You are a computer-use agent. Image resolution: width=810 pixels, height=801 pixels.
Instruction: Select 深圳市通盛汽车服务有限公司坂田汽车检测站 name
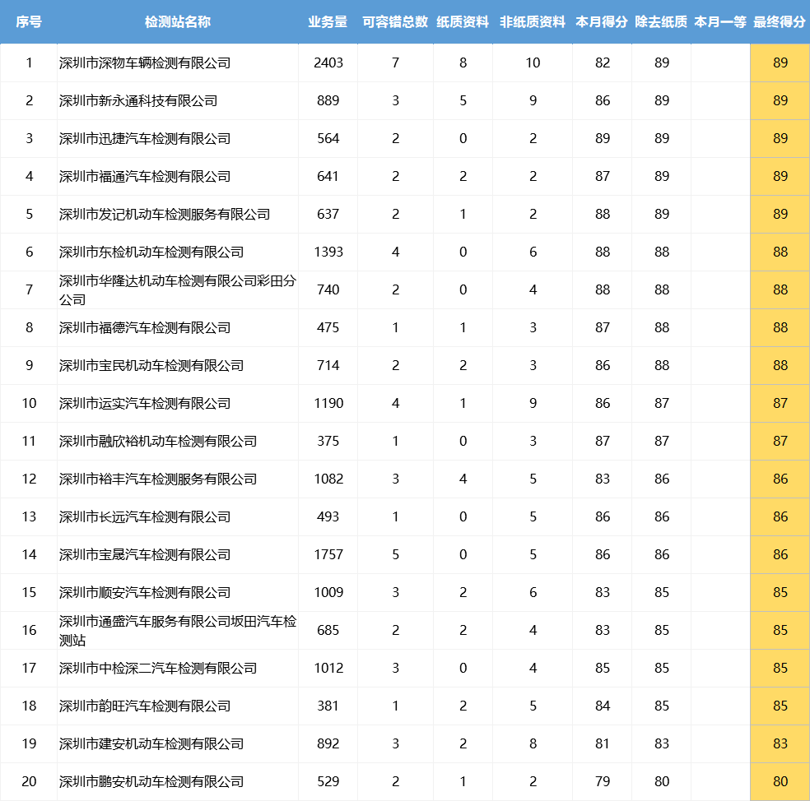coord(168,629)
